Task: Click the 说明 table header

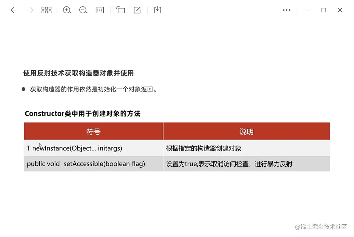Action: [x=246, y=131]
